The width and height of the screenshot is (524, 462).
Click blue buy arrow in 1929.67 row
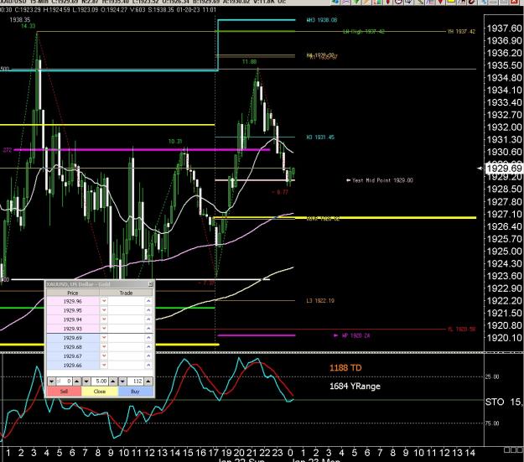148,356
